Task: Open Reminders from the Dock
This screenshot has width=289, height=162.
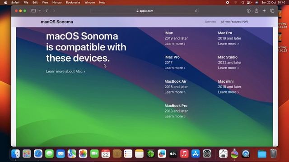Action: point(128,153)
